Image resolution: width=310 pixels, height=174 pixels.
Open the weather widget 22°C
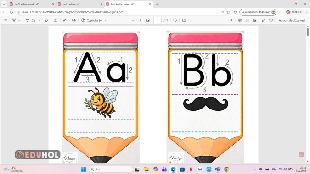[13, 169]
